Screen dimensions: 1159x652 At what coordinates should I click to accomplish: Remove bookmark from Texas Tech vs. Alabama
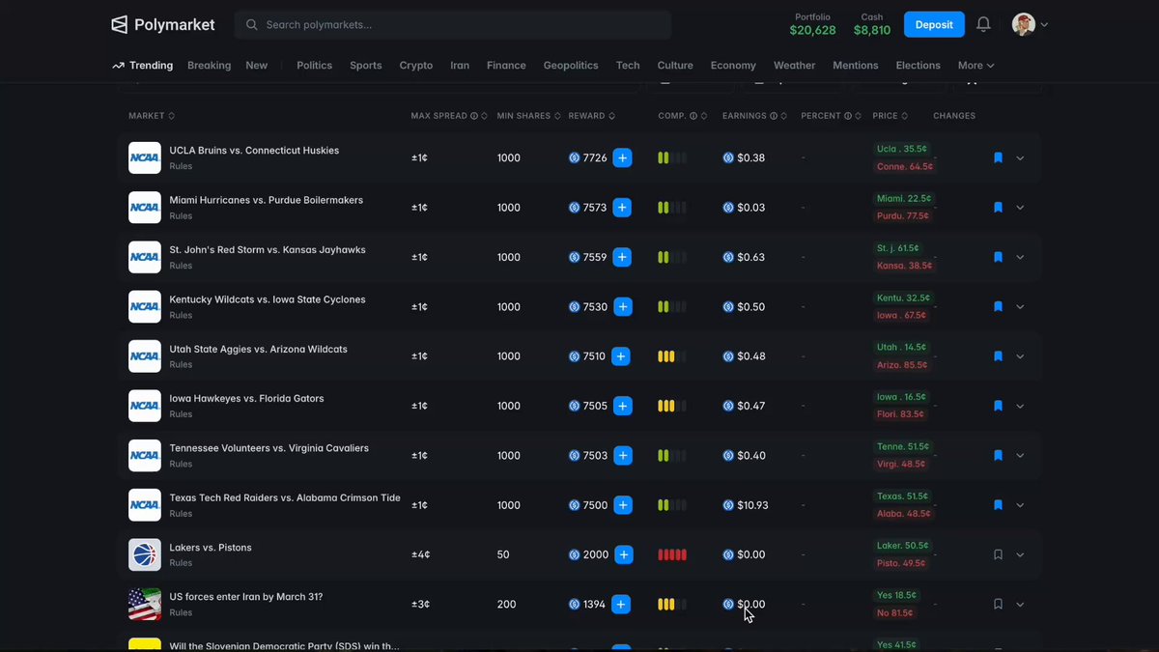pyautogui.click(x=999, y=505)
